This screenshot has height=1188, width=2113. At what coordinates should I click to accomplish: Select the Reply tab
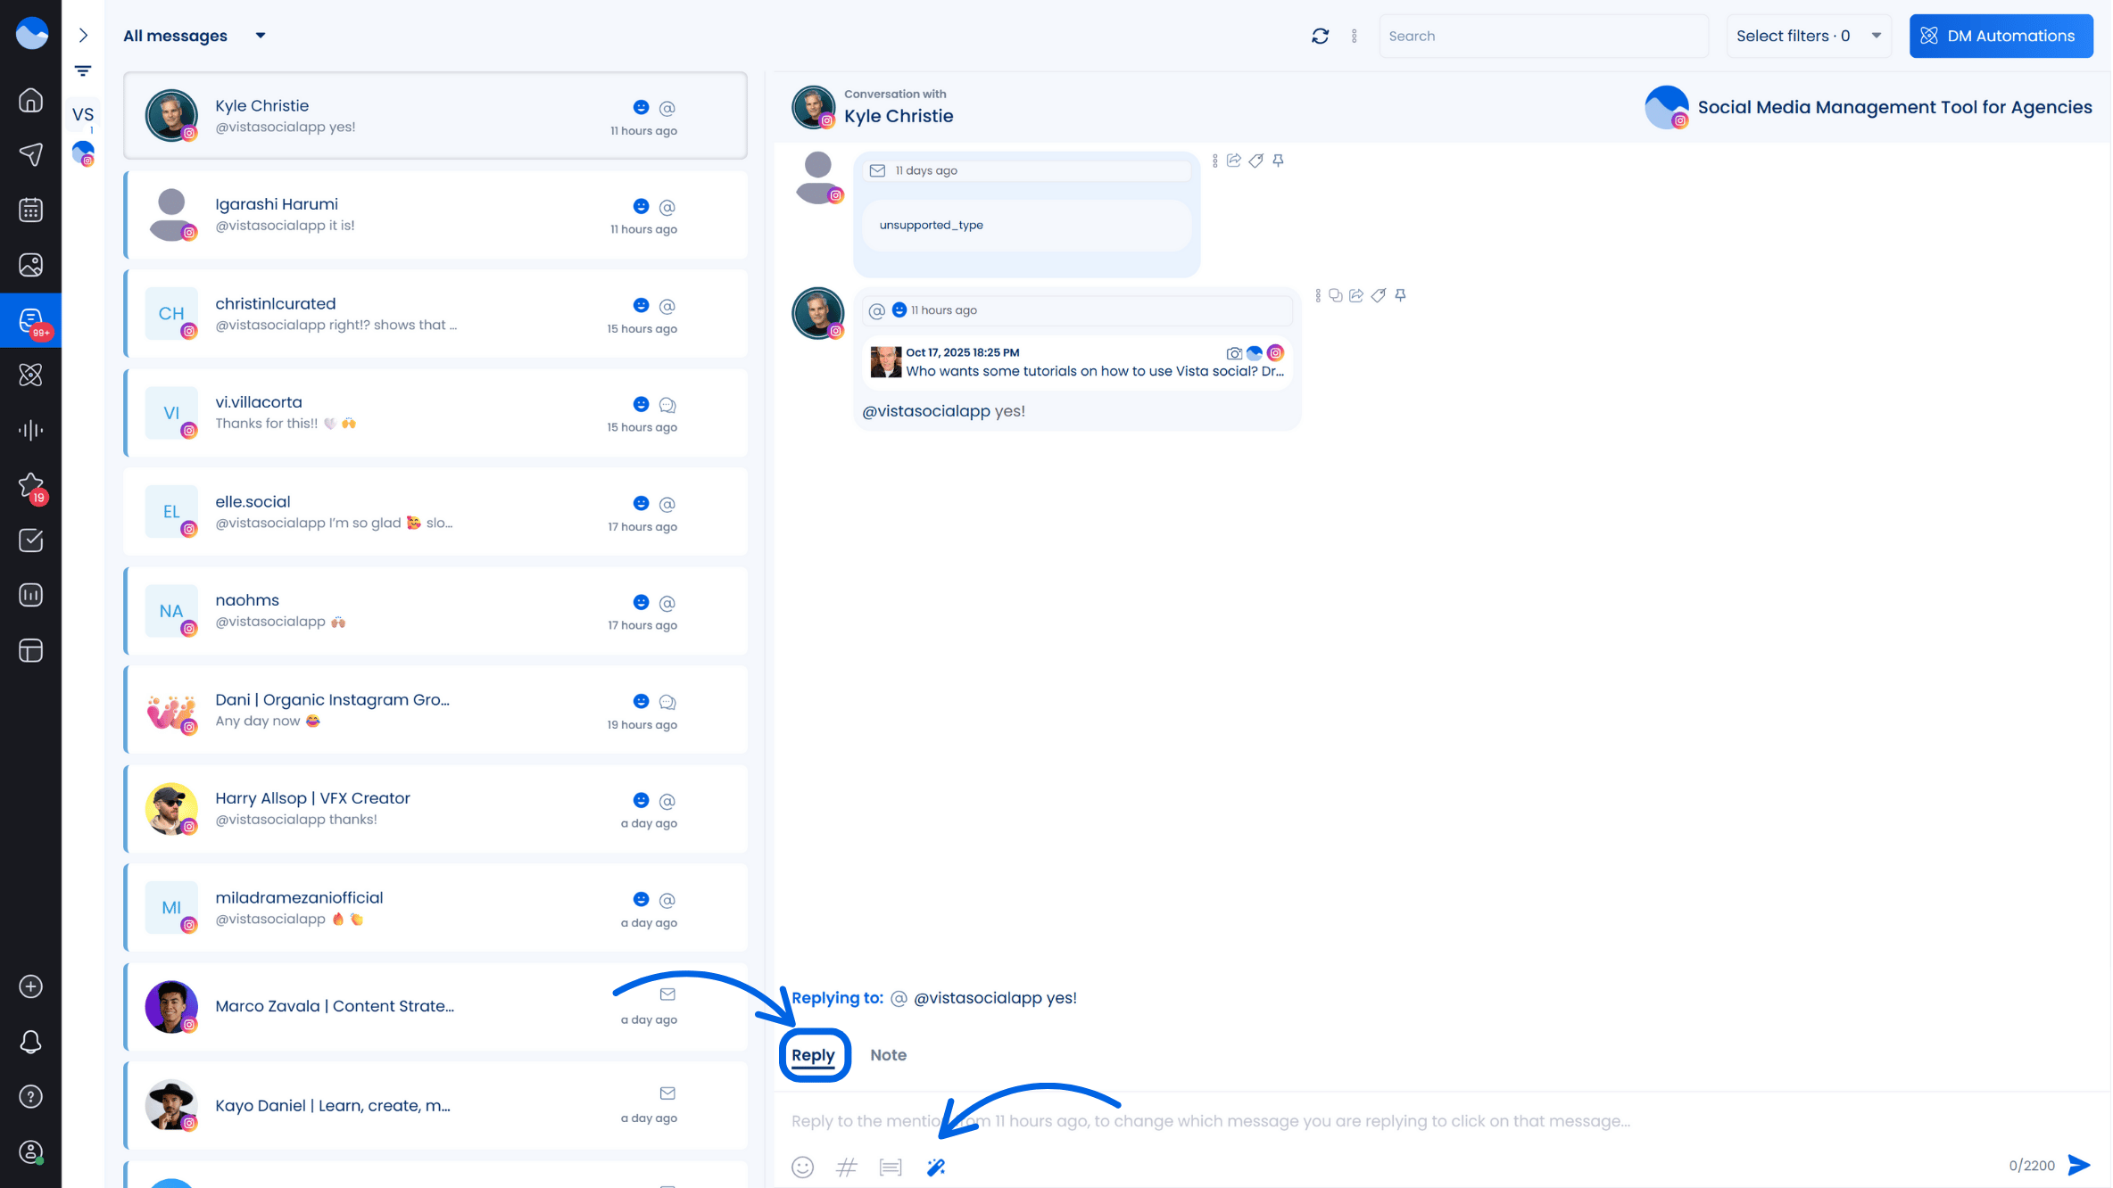pos(813,1054)
